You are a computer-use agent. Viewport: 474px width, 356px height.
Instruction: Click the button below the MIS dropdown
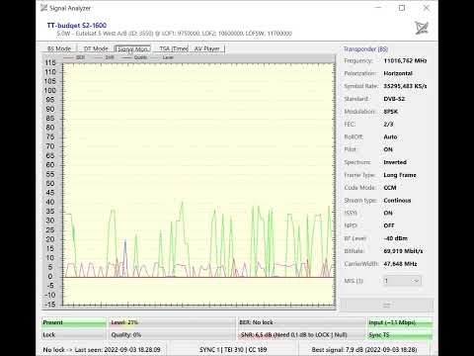[387, 305]
